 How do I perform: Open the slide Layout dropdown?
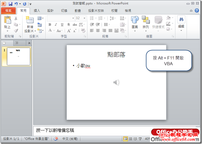tap(40, 18)
